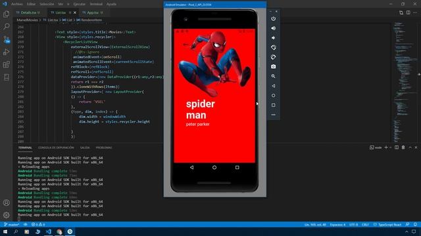Close the List.tsx editor tab
Viewport: 421px width, 236px height.
tap(75, 12)
